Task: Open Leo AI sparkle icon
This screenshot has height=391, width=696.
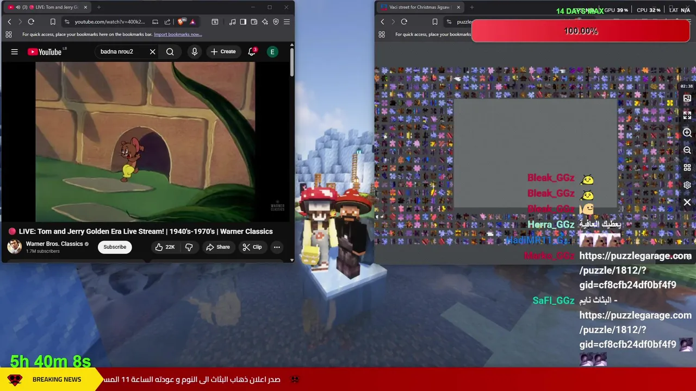Action: 265,22
